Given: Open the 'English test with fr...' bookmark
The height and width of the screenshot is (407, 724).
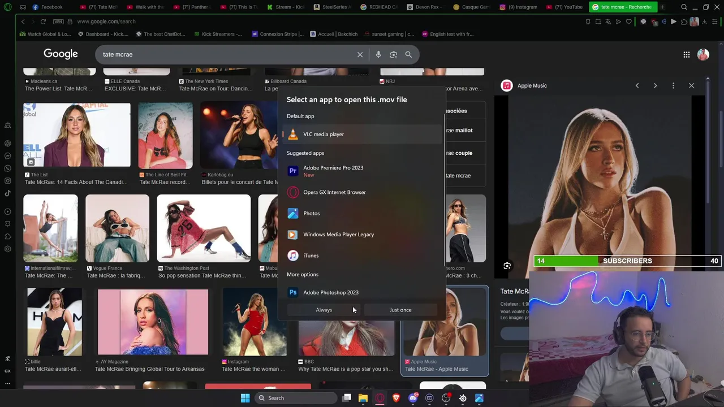Looking at the screenshot, I should (447, 34).
